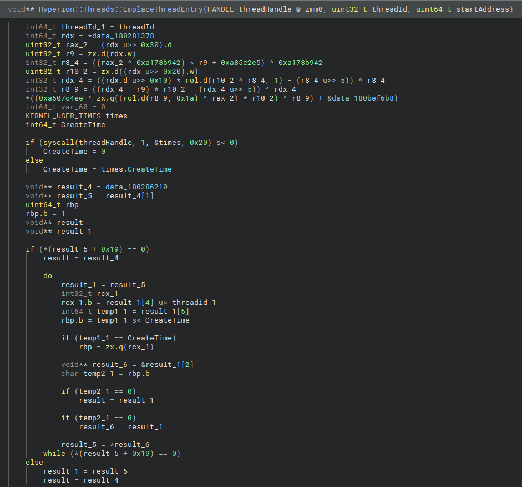Select the constant 0xa507c4ee
This screenshot has height=487, width=522.
(x=61, y=98)
